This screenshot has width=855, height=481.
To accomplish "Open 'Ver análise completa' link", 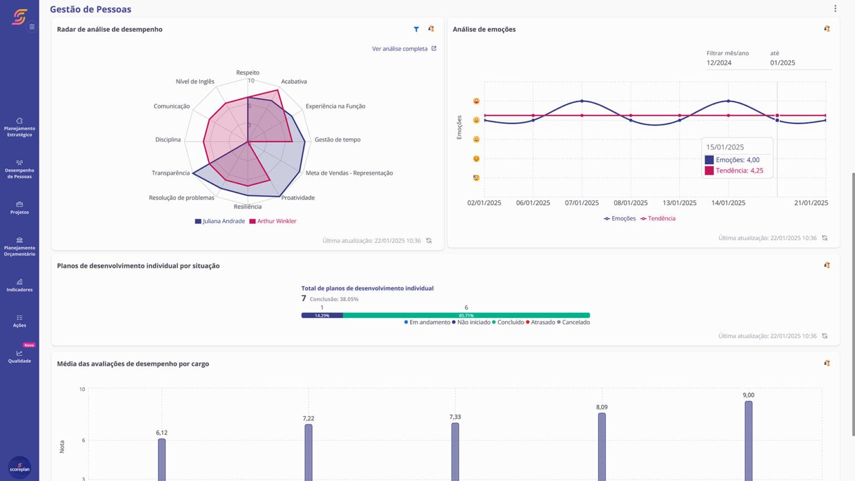I will [x=400, y=48].
